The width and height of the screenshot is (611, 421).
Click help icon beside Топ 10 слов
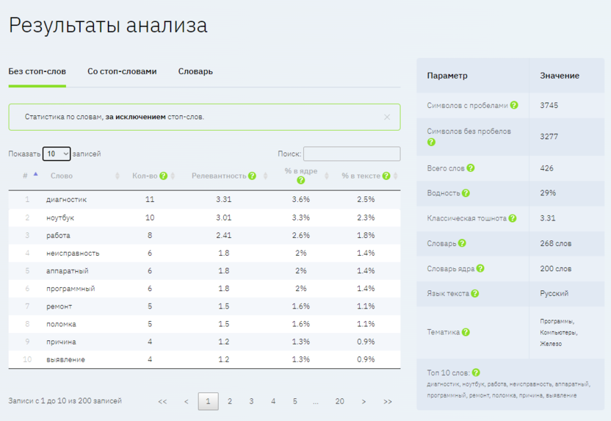click(x=476, y=373)
